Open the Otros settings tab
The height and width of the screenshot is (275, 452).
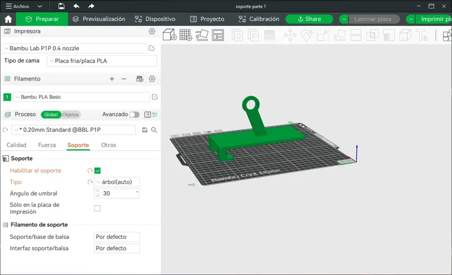[108, 145]
